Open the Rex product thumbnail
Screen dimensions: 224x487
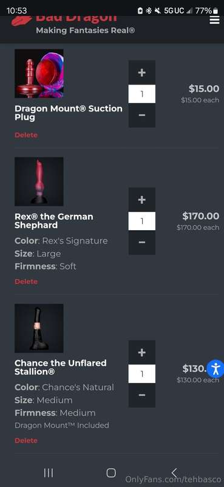39,181
